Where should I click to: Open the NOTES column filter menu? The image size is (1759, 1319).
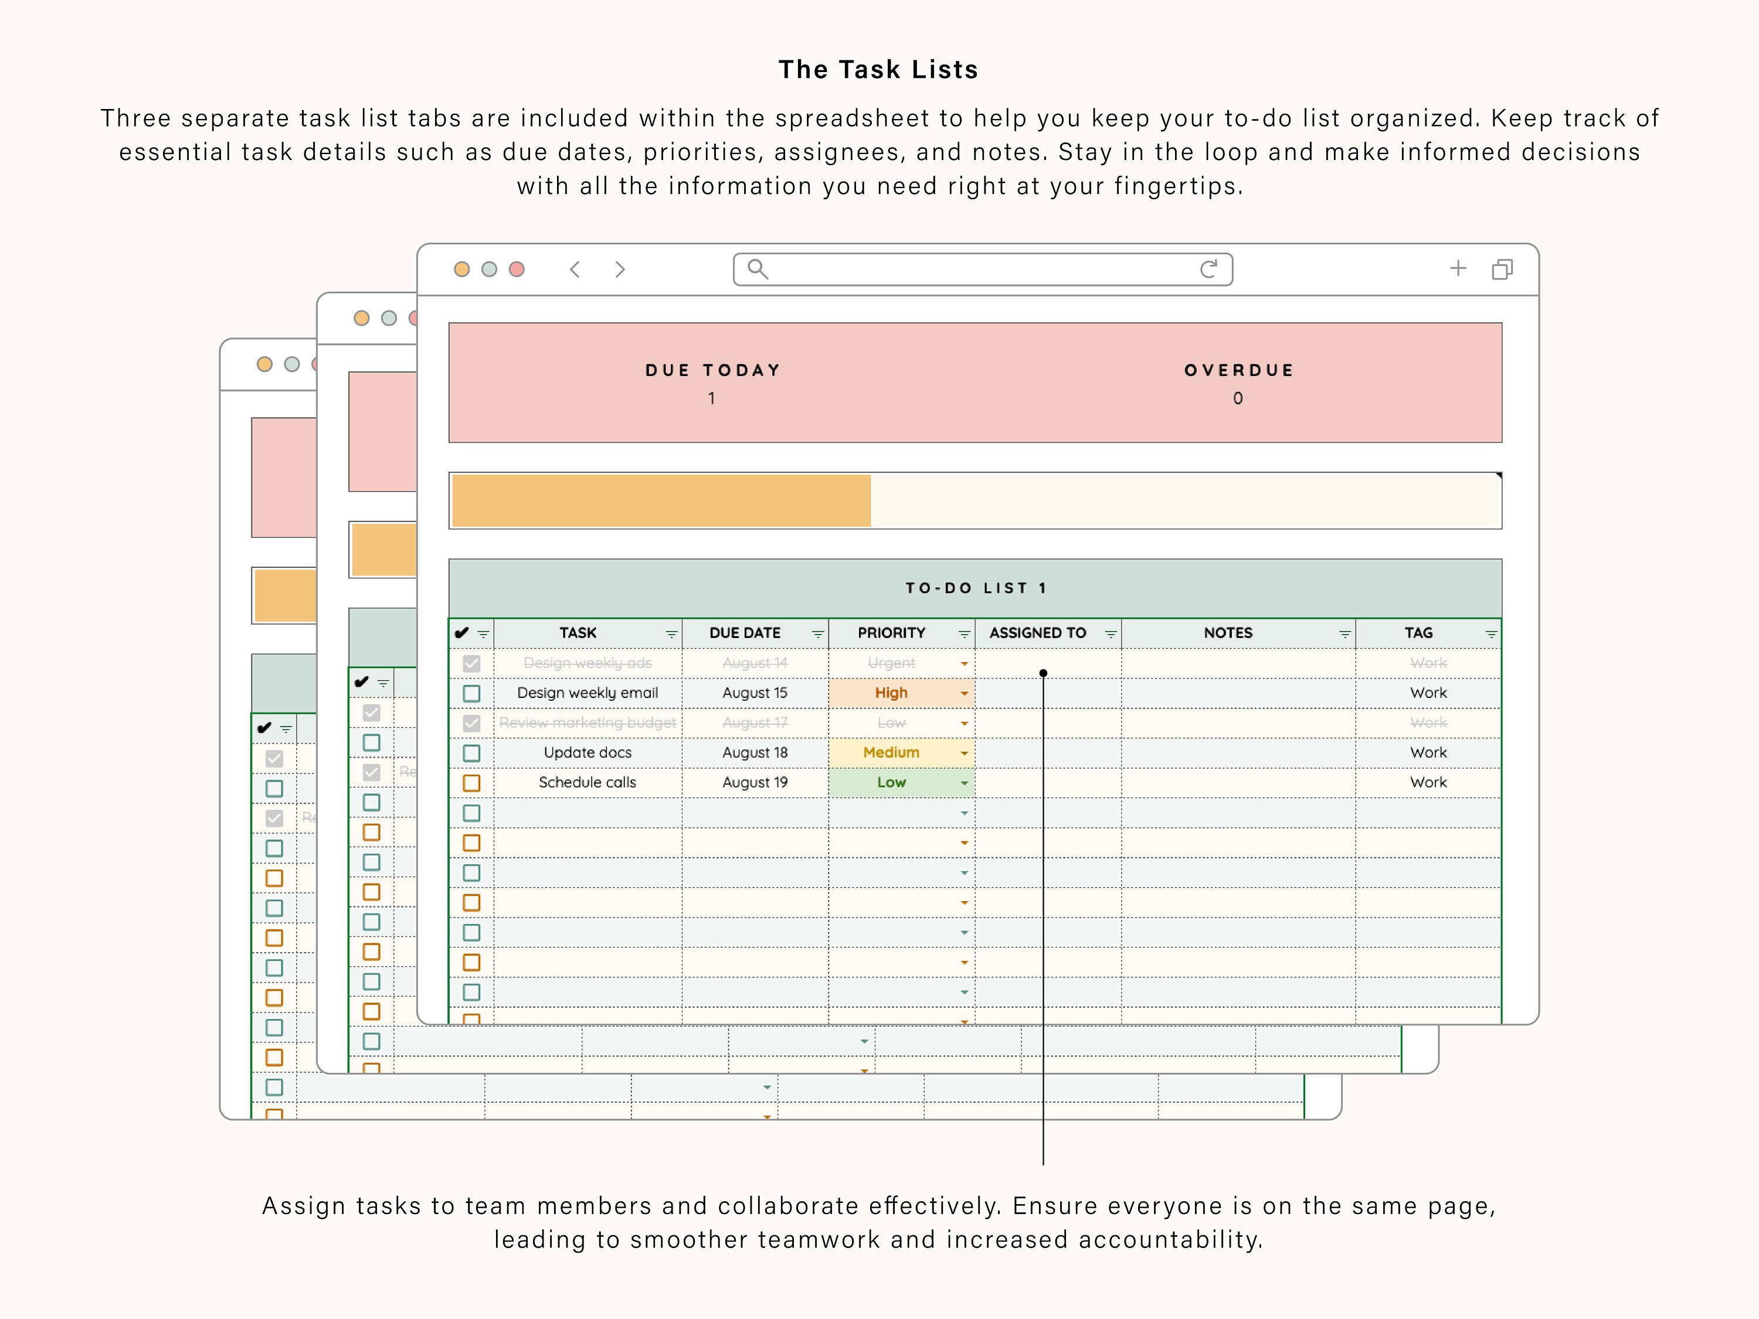(x=1343, y=633)
